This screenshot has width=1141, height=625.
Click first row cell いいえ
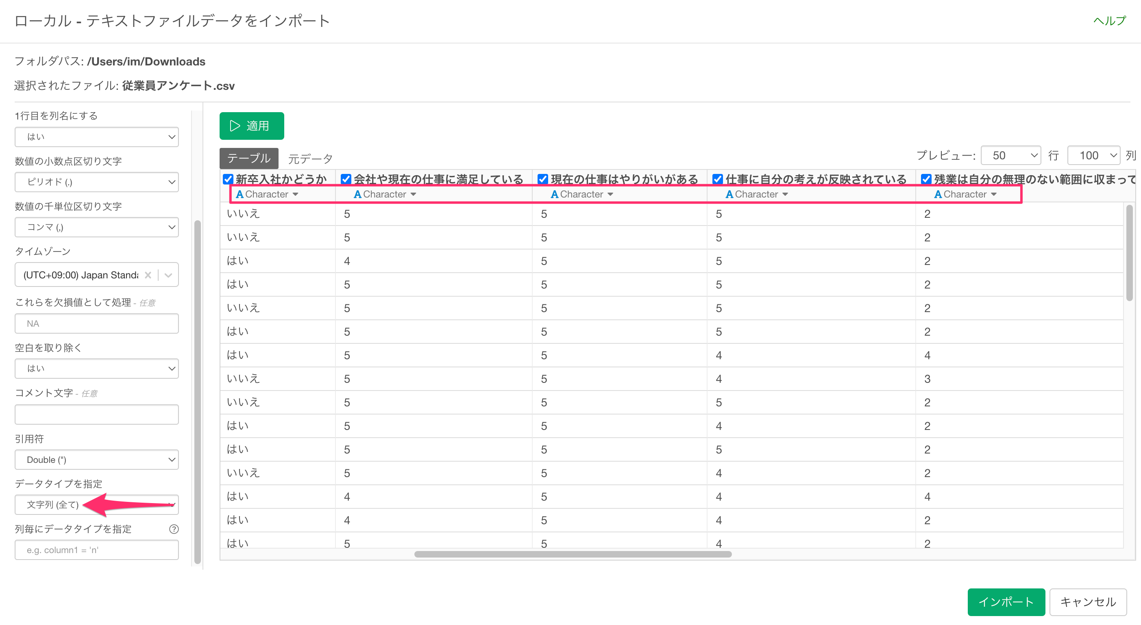(x=278, y=214)
